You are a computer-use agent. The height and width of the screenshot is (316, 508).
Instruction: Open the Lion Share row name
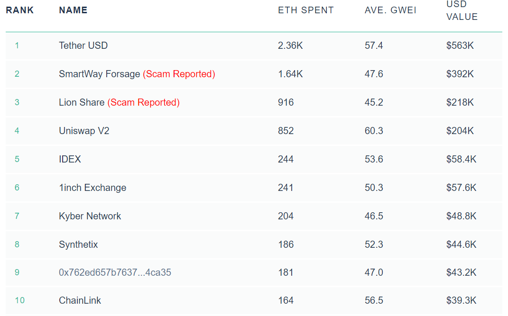[82, 102]
